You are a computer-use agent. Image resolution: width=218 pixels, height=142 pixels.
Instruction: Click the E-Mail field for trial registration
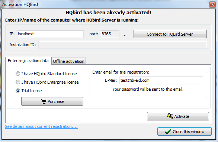[161, 80]
